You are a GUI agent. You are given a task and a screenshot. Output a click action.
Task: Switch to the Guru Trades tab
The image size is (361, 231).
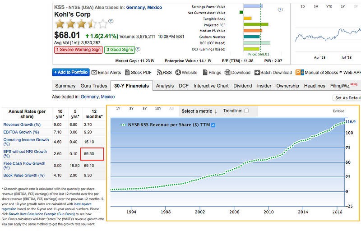[94, 86]
